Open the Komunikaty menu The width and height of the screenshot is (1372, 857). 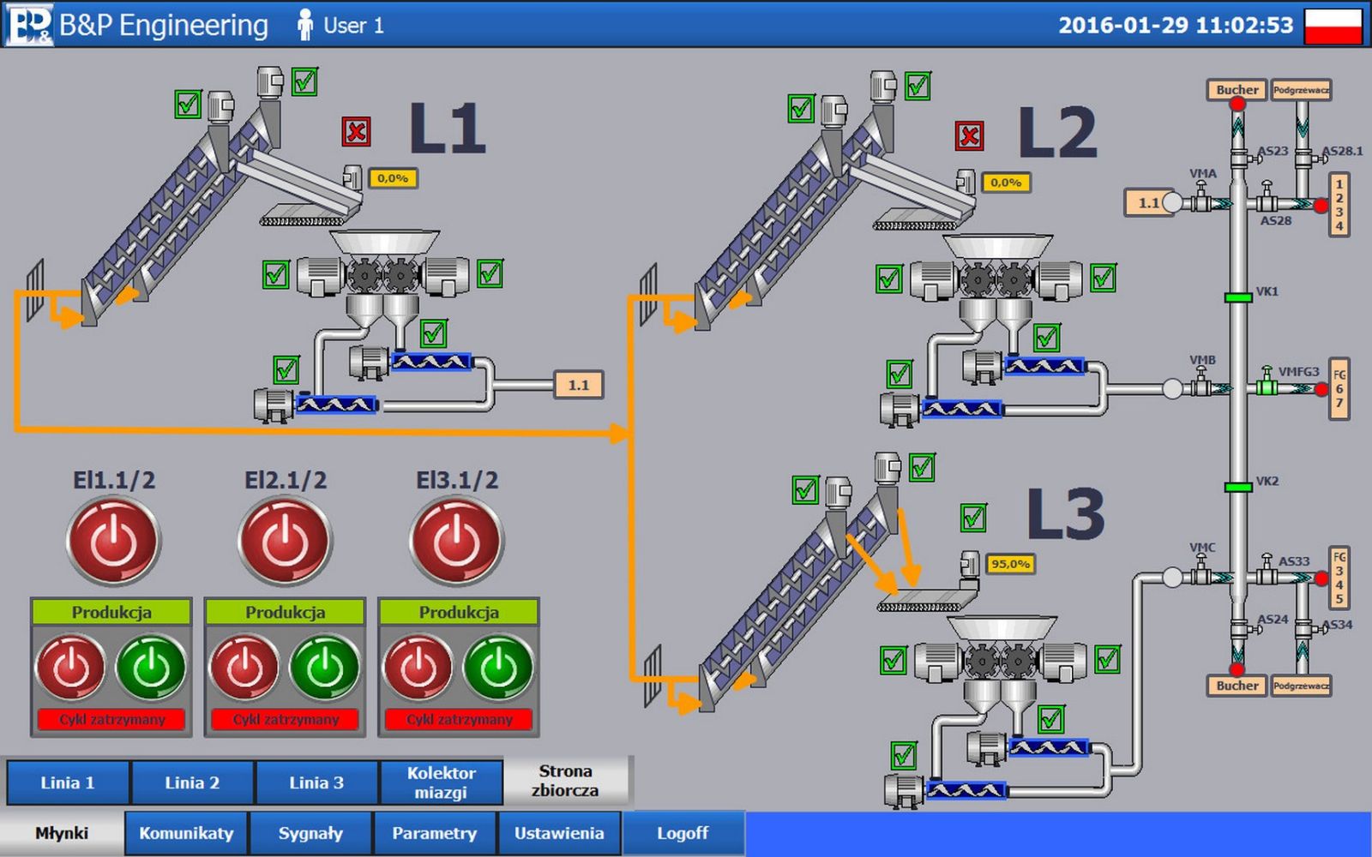pyautogui.click(x=186, y=833)
